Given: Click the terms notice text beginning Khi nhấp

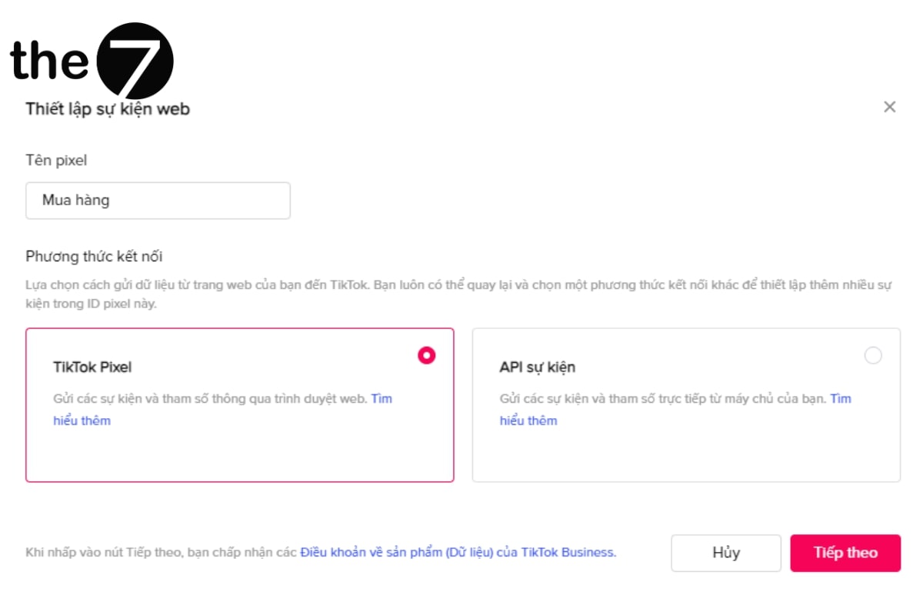Looking at the screenshot, I should [162, 552].
